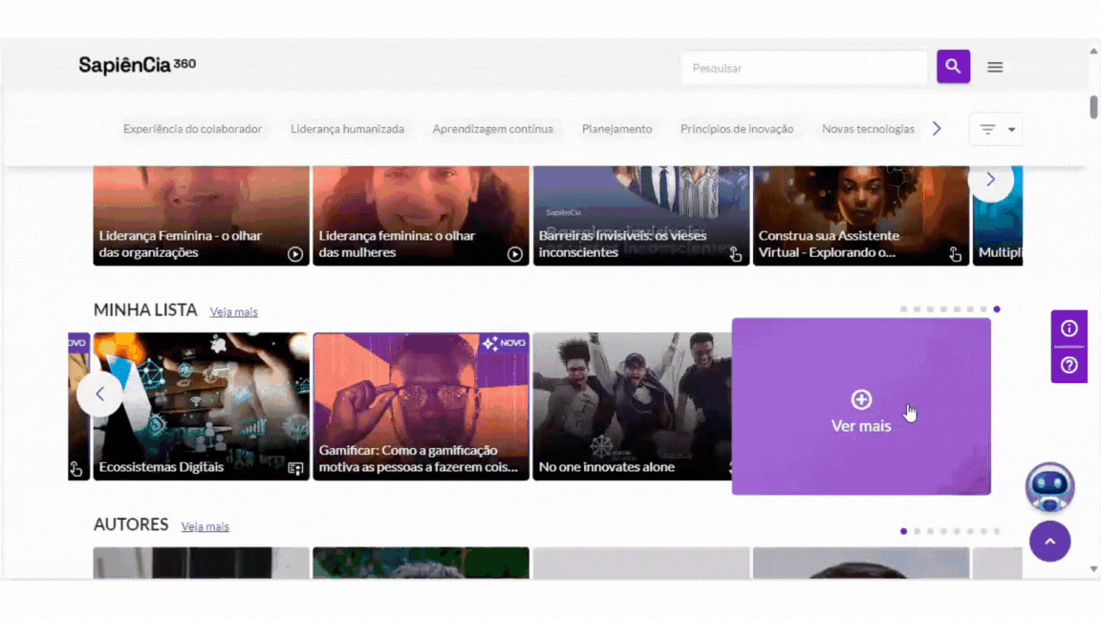
Task: Open Gamificar gamificação card
Action: (421, 406)
